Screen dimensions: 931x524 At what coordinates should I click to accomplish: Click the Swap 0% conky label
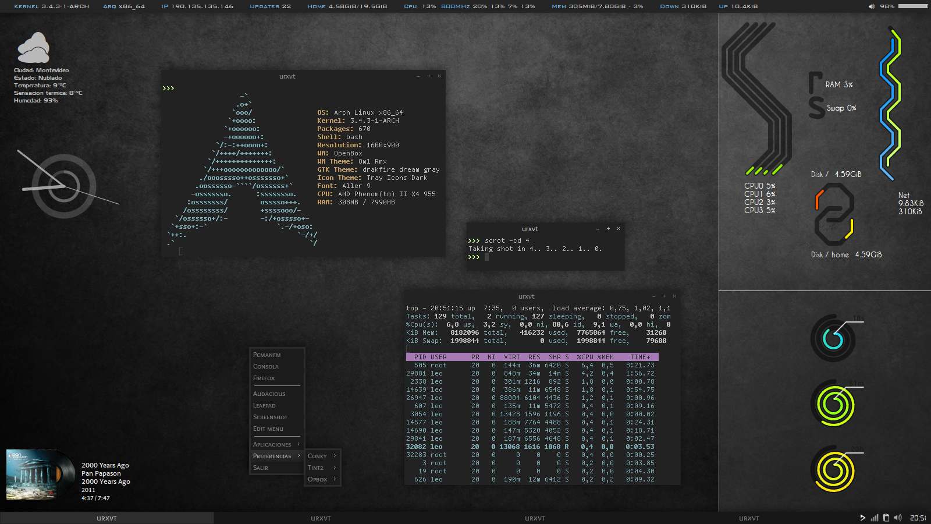coord(841,108)
